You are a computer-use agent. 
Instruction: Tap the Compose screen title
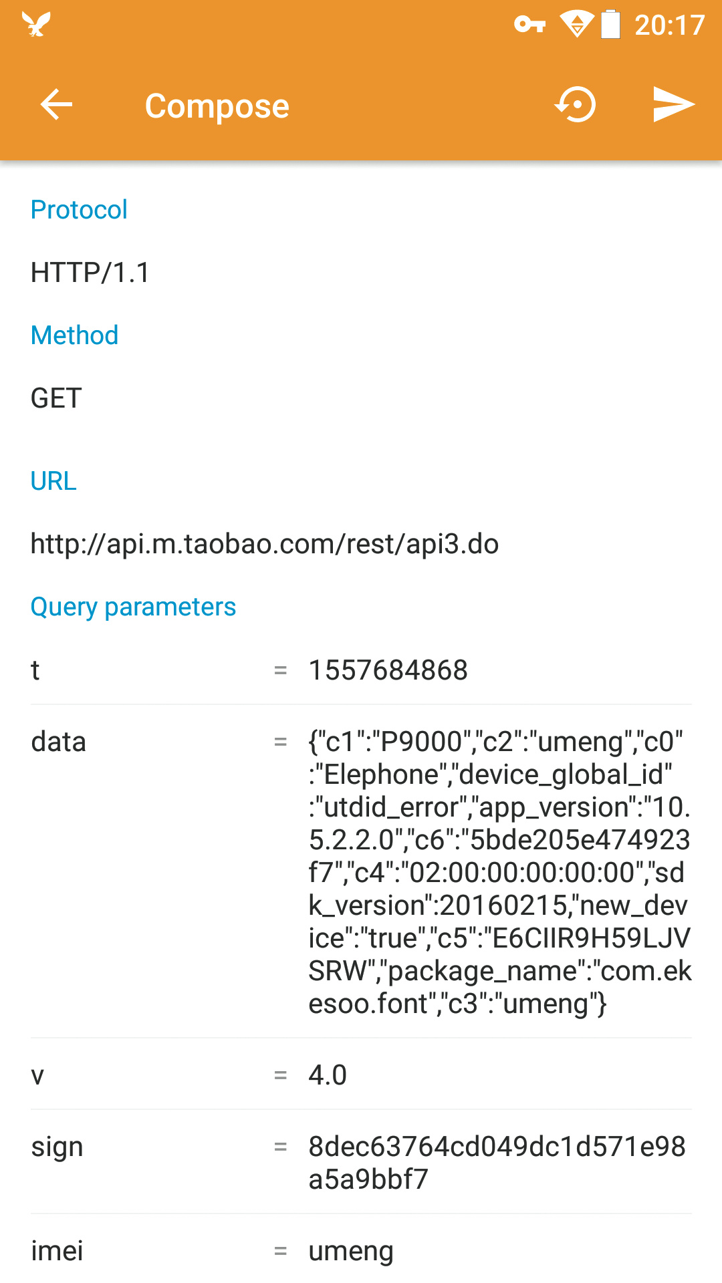[217, 106]
